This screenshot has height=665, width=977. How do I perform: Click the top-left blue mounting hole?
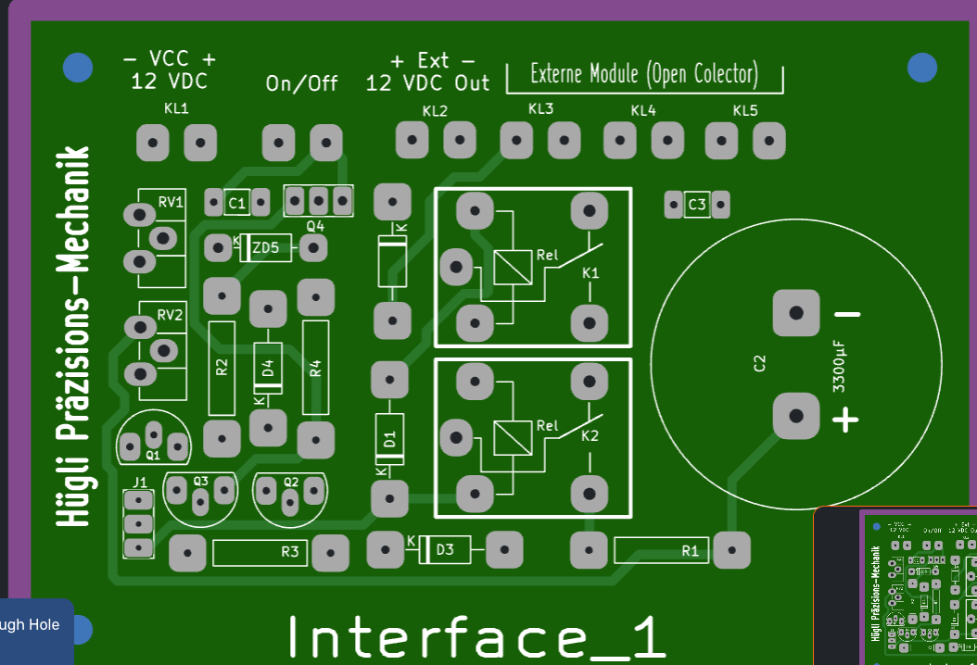pos(78,68)
